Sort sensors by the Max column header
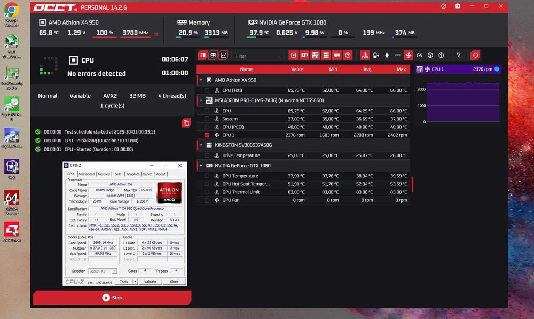Screen dimensions: 534x319 tap(401, 69)
